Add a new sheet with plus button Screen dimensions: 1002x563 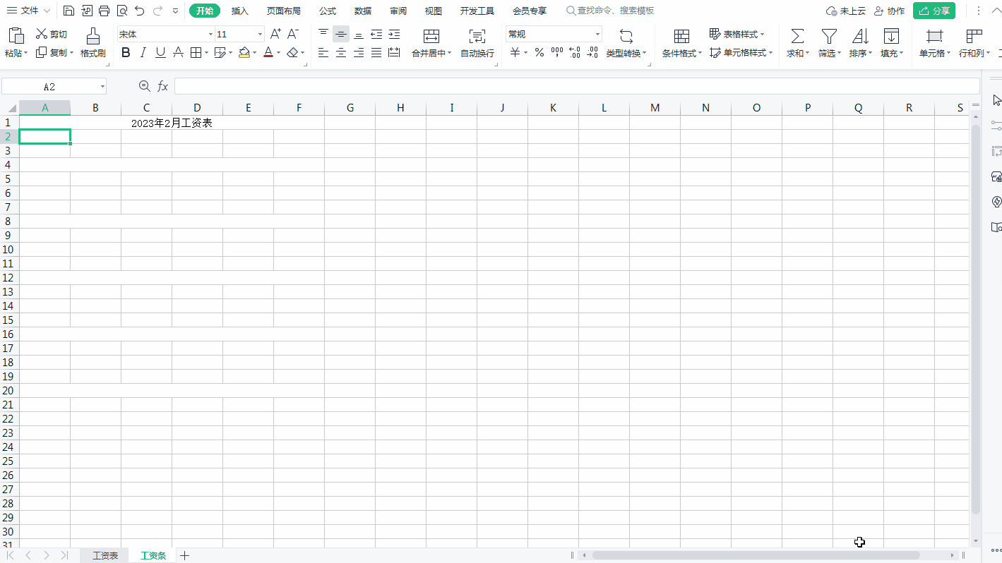pyautogui.click(x=185, y=555)
